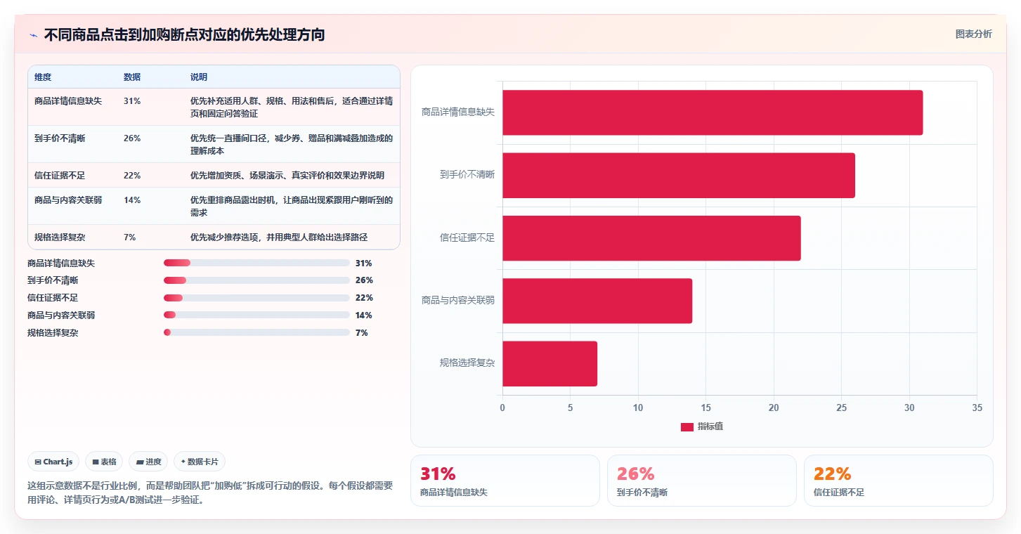Click the 信任证据不足 chart bar
This screenshot has height=534, width=1021.
coord(651,238)
